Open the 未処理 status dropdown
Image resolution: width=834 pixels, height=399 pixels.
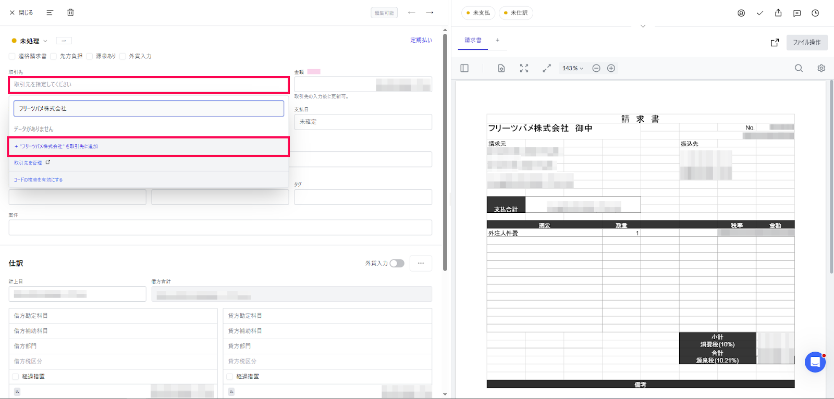[x=30, y=41]
